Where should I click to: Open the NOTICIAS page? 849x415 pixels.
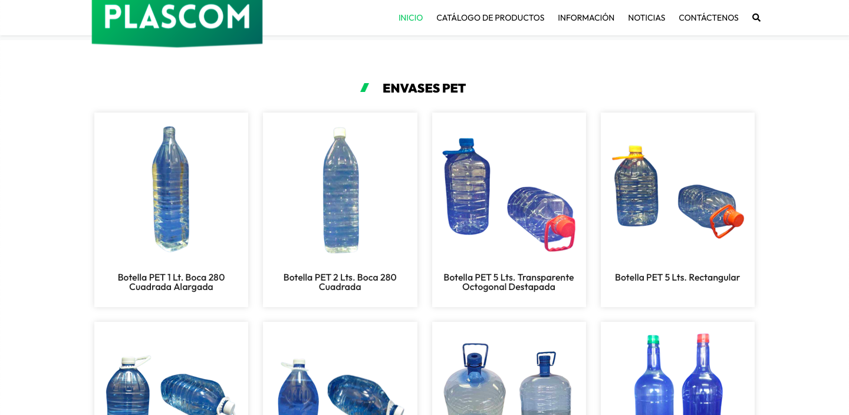pyautogui.click(x=646, y=18)
